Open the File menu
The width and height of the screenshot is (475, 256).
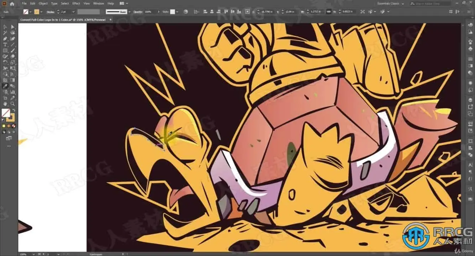pos(24,4)
